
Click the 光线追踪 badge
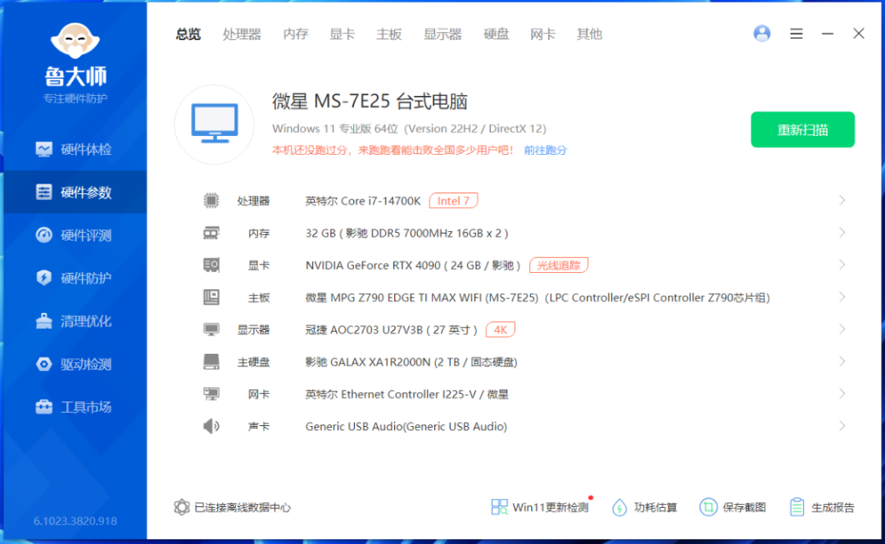558,265
